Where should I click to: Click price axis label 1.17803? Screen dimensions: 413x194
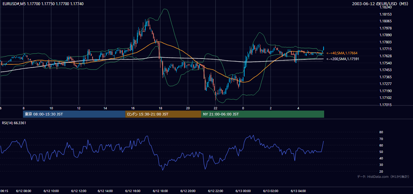coord(386,42)
